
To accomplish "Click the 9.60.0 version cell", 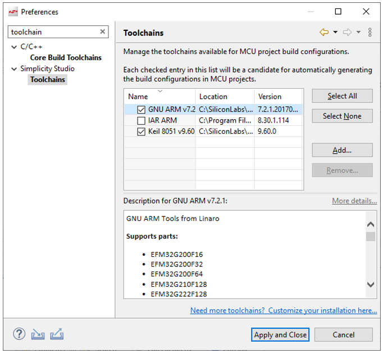I will pos(267,132).
